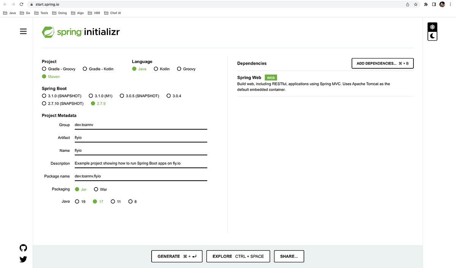Viewport: 456px width, 268px height.
Task: Enable dark mode with the moon icon
Action: 432,36
